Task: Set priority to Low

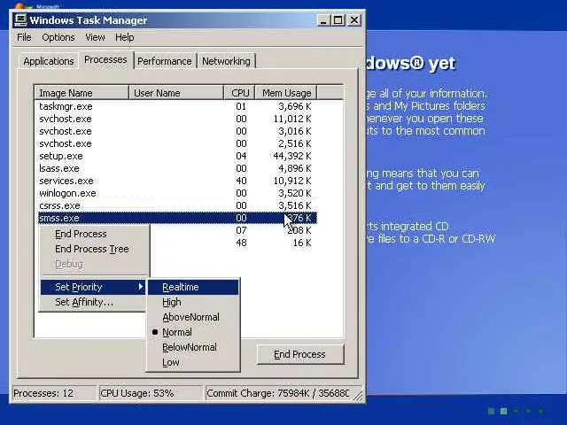Action: pos(193,362)
